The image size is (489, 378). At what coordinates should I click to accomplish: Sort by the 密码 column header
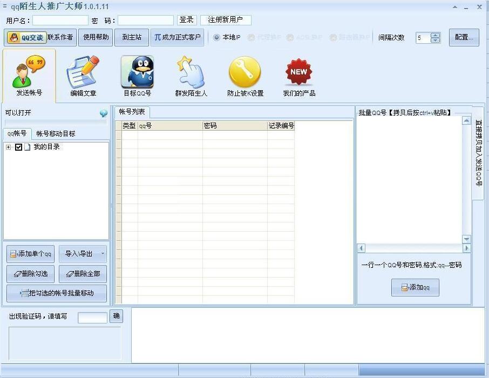(x=235, y=126)
